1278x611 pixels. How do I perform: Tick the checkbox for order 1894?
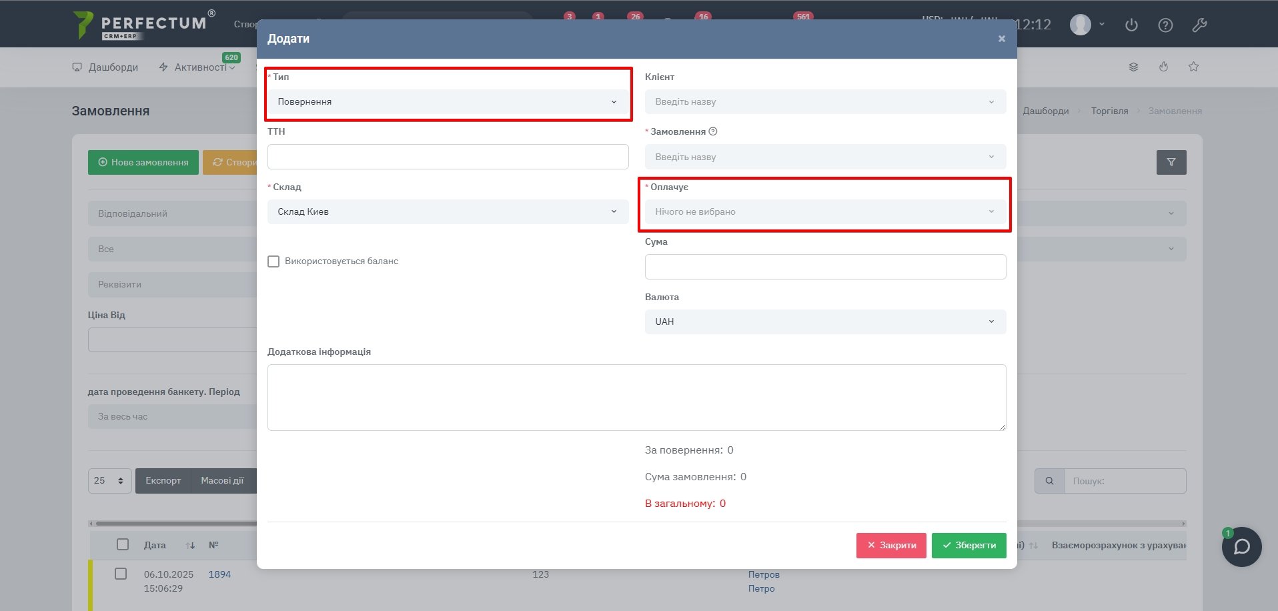[x=121, y=574]
